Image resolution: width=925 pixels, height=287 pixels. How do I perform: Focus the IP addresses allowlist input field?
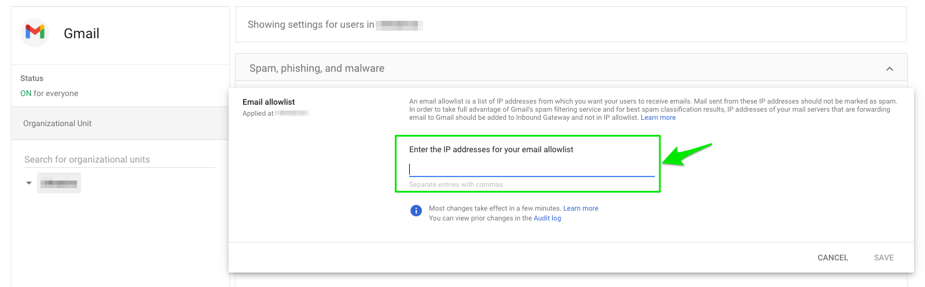(531, 169)
